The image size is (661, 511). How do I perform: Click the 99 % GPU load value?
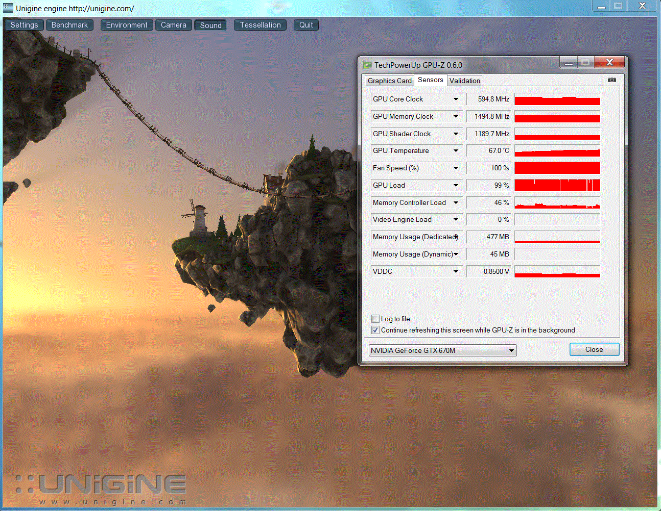(489, 185)
